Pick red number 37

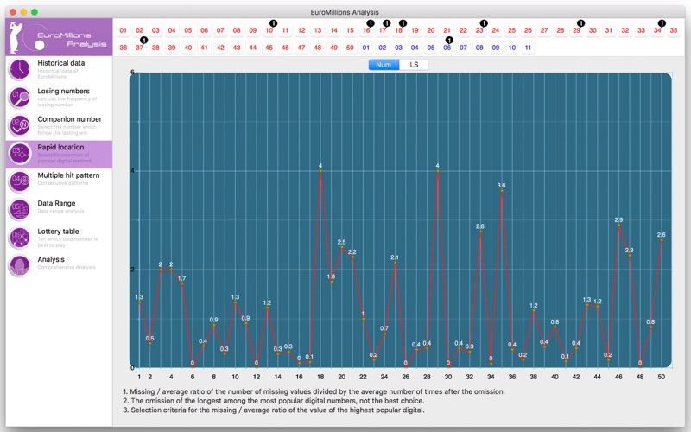pyautogui.click(x=140, y=48)
